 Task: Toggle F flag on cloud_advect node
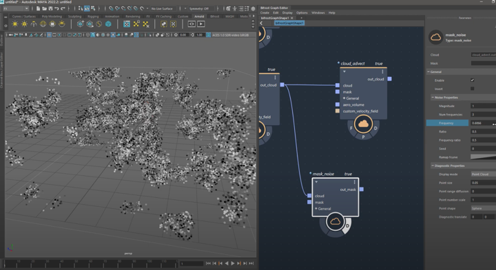tap(351, 128)
